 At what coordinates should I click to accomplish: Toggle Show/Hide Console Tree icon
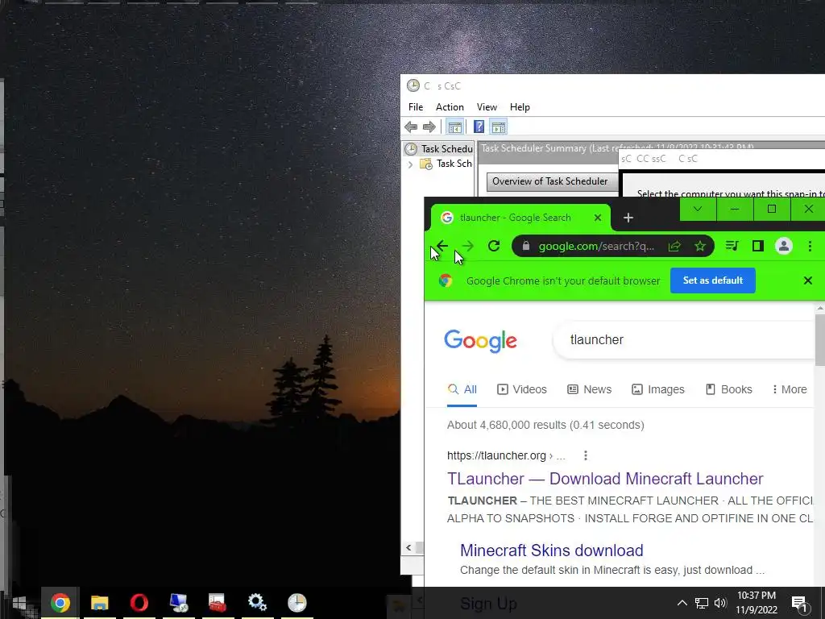[454, 127]
